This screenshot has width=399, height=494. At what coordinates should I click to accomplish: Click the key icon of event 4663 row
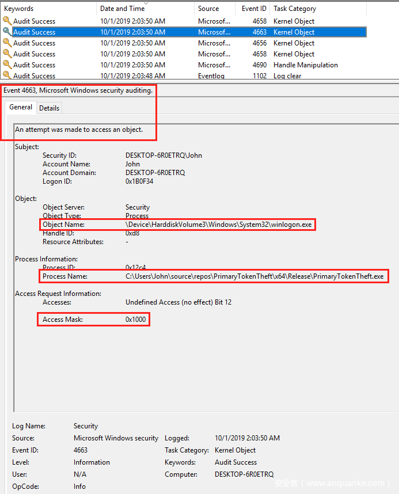[7, 32]
